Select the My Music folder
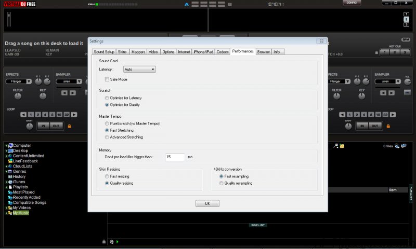416x249 pixels. (21, 213)
